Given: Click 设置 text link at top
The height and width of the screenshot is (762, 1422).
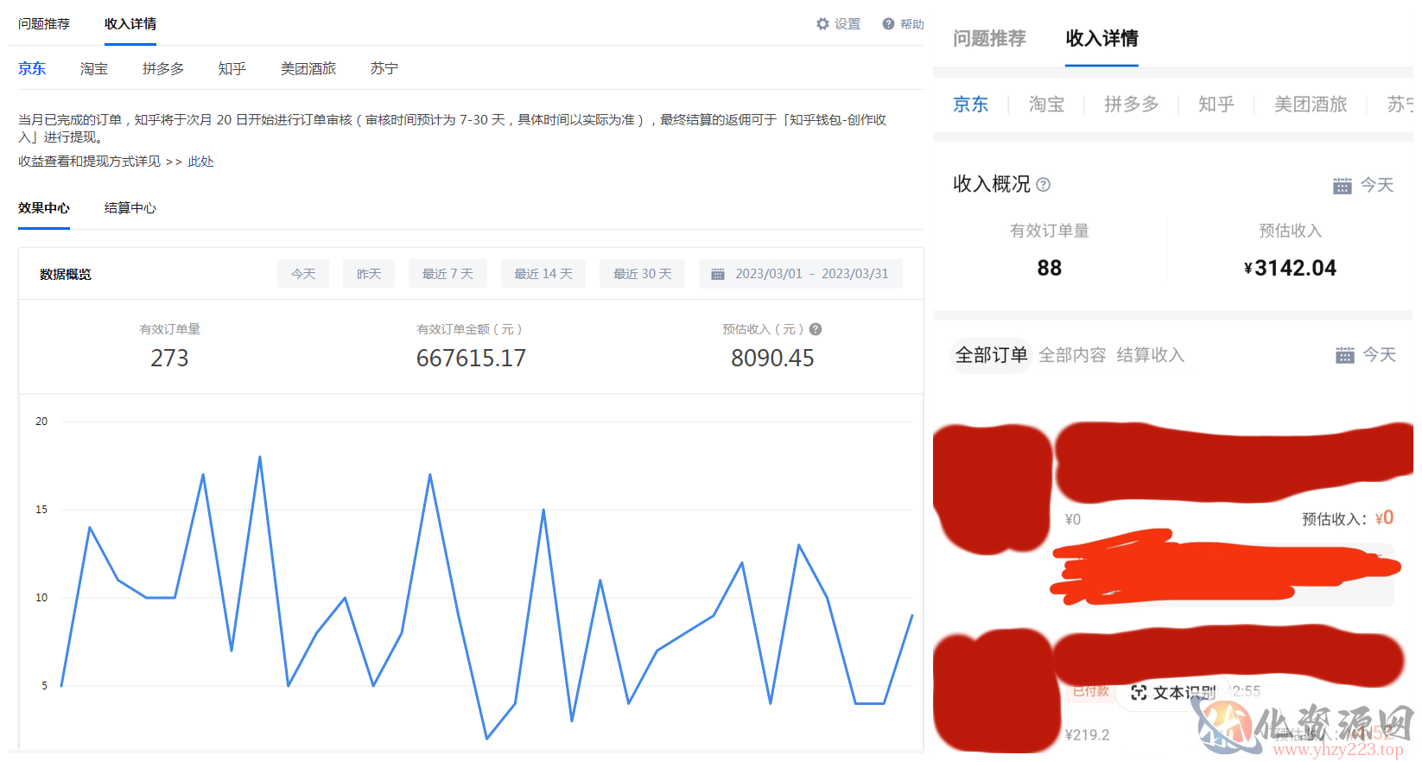Looking at the screenshot, I should pyautogui.click(x=847, y=24).
